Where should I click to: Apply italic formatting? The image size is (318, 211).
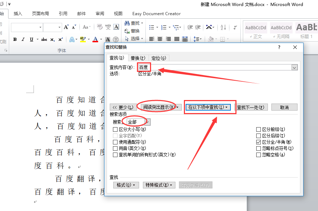(x=23, y=39)
